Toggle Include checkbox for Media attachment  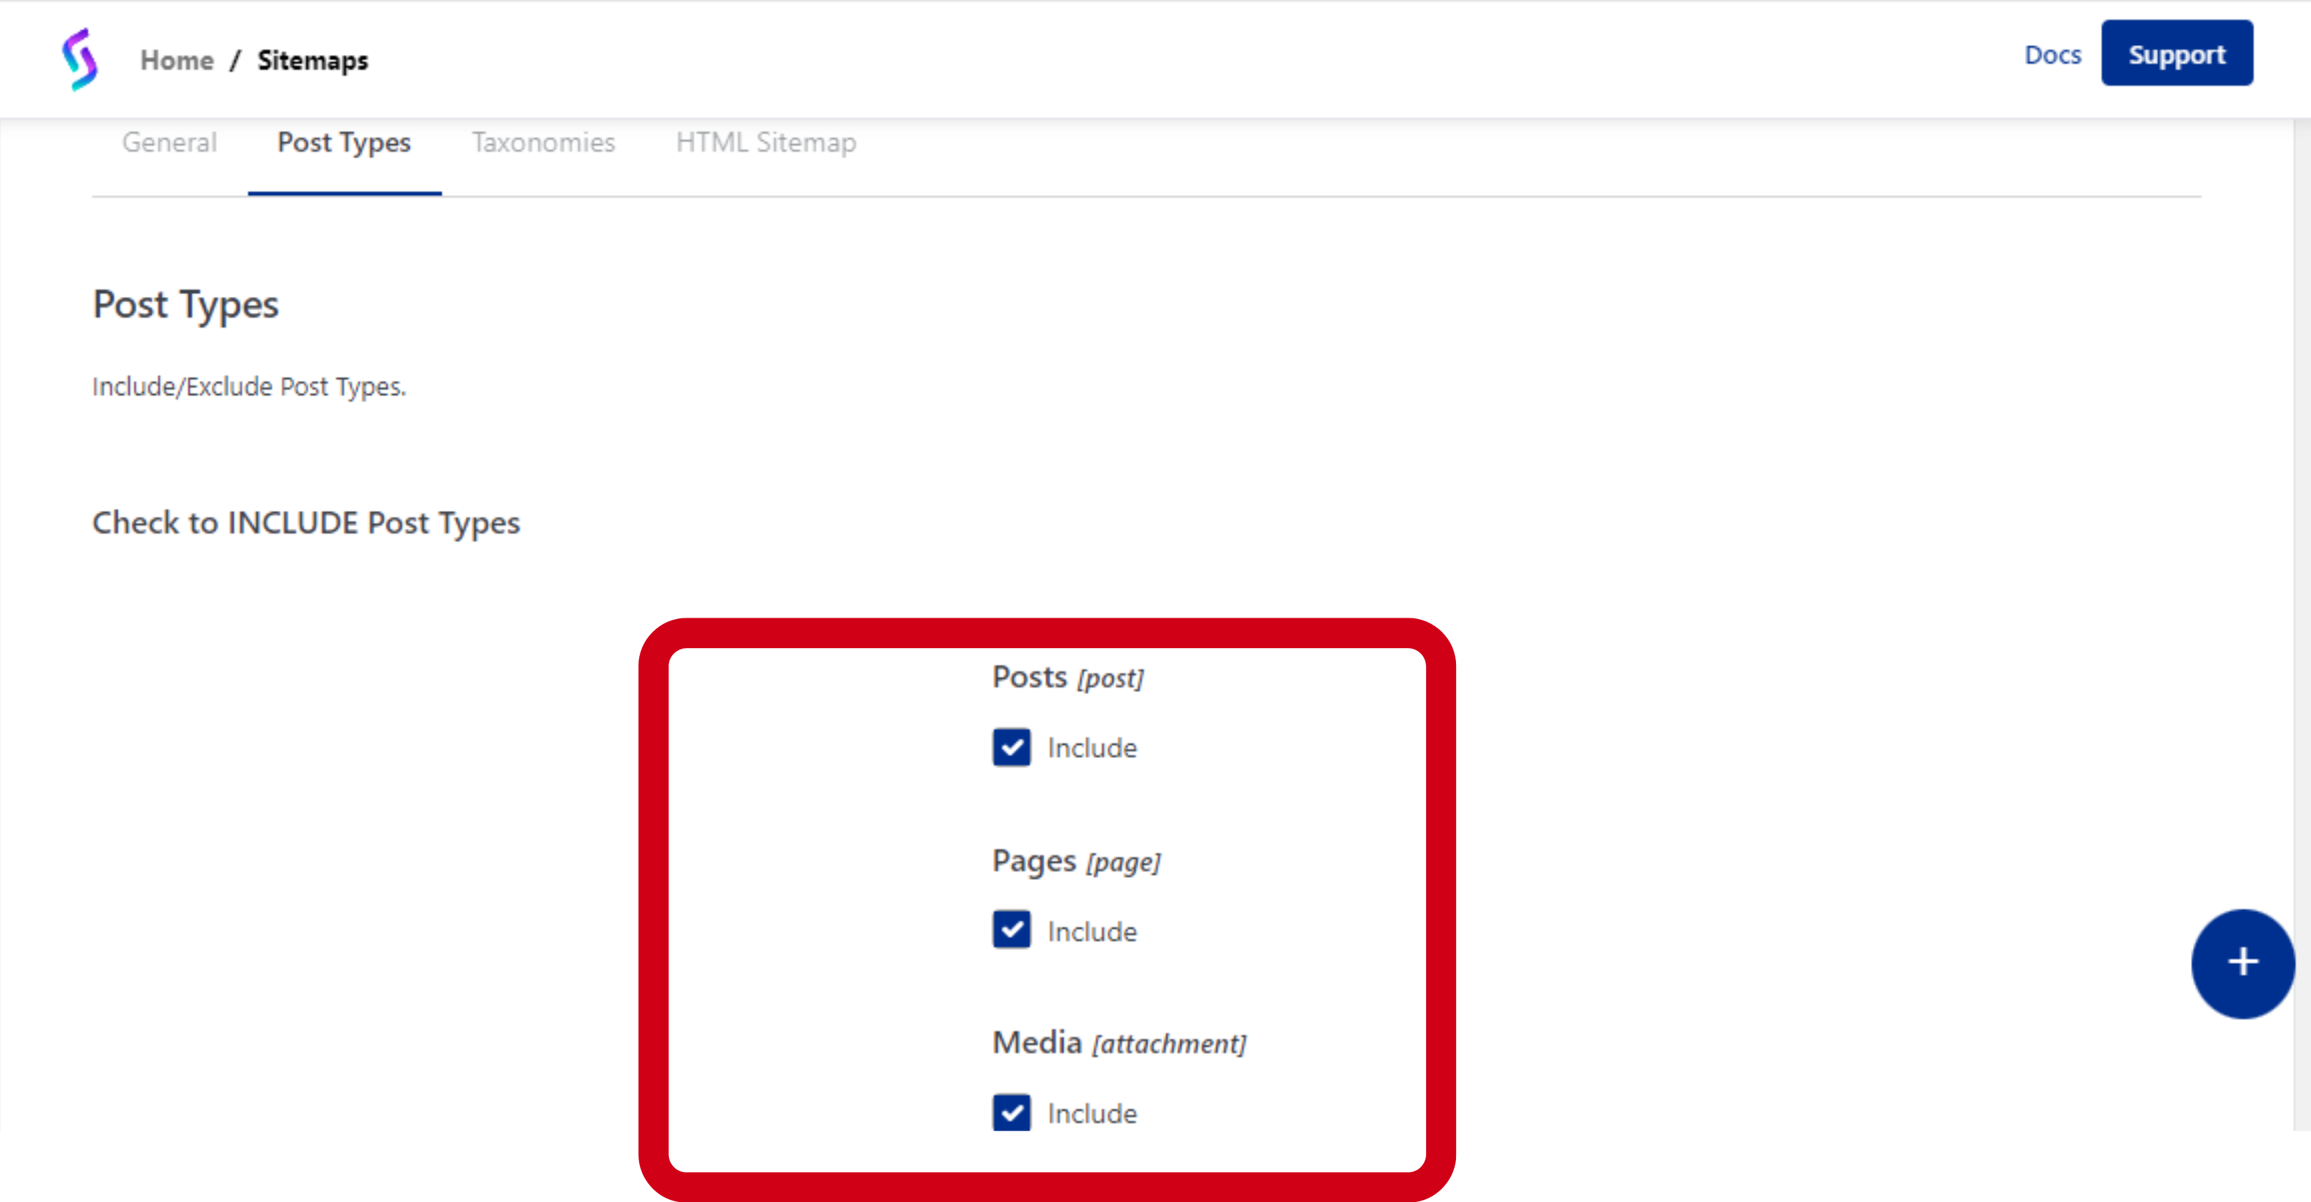pos(1012,1112)
